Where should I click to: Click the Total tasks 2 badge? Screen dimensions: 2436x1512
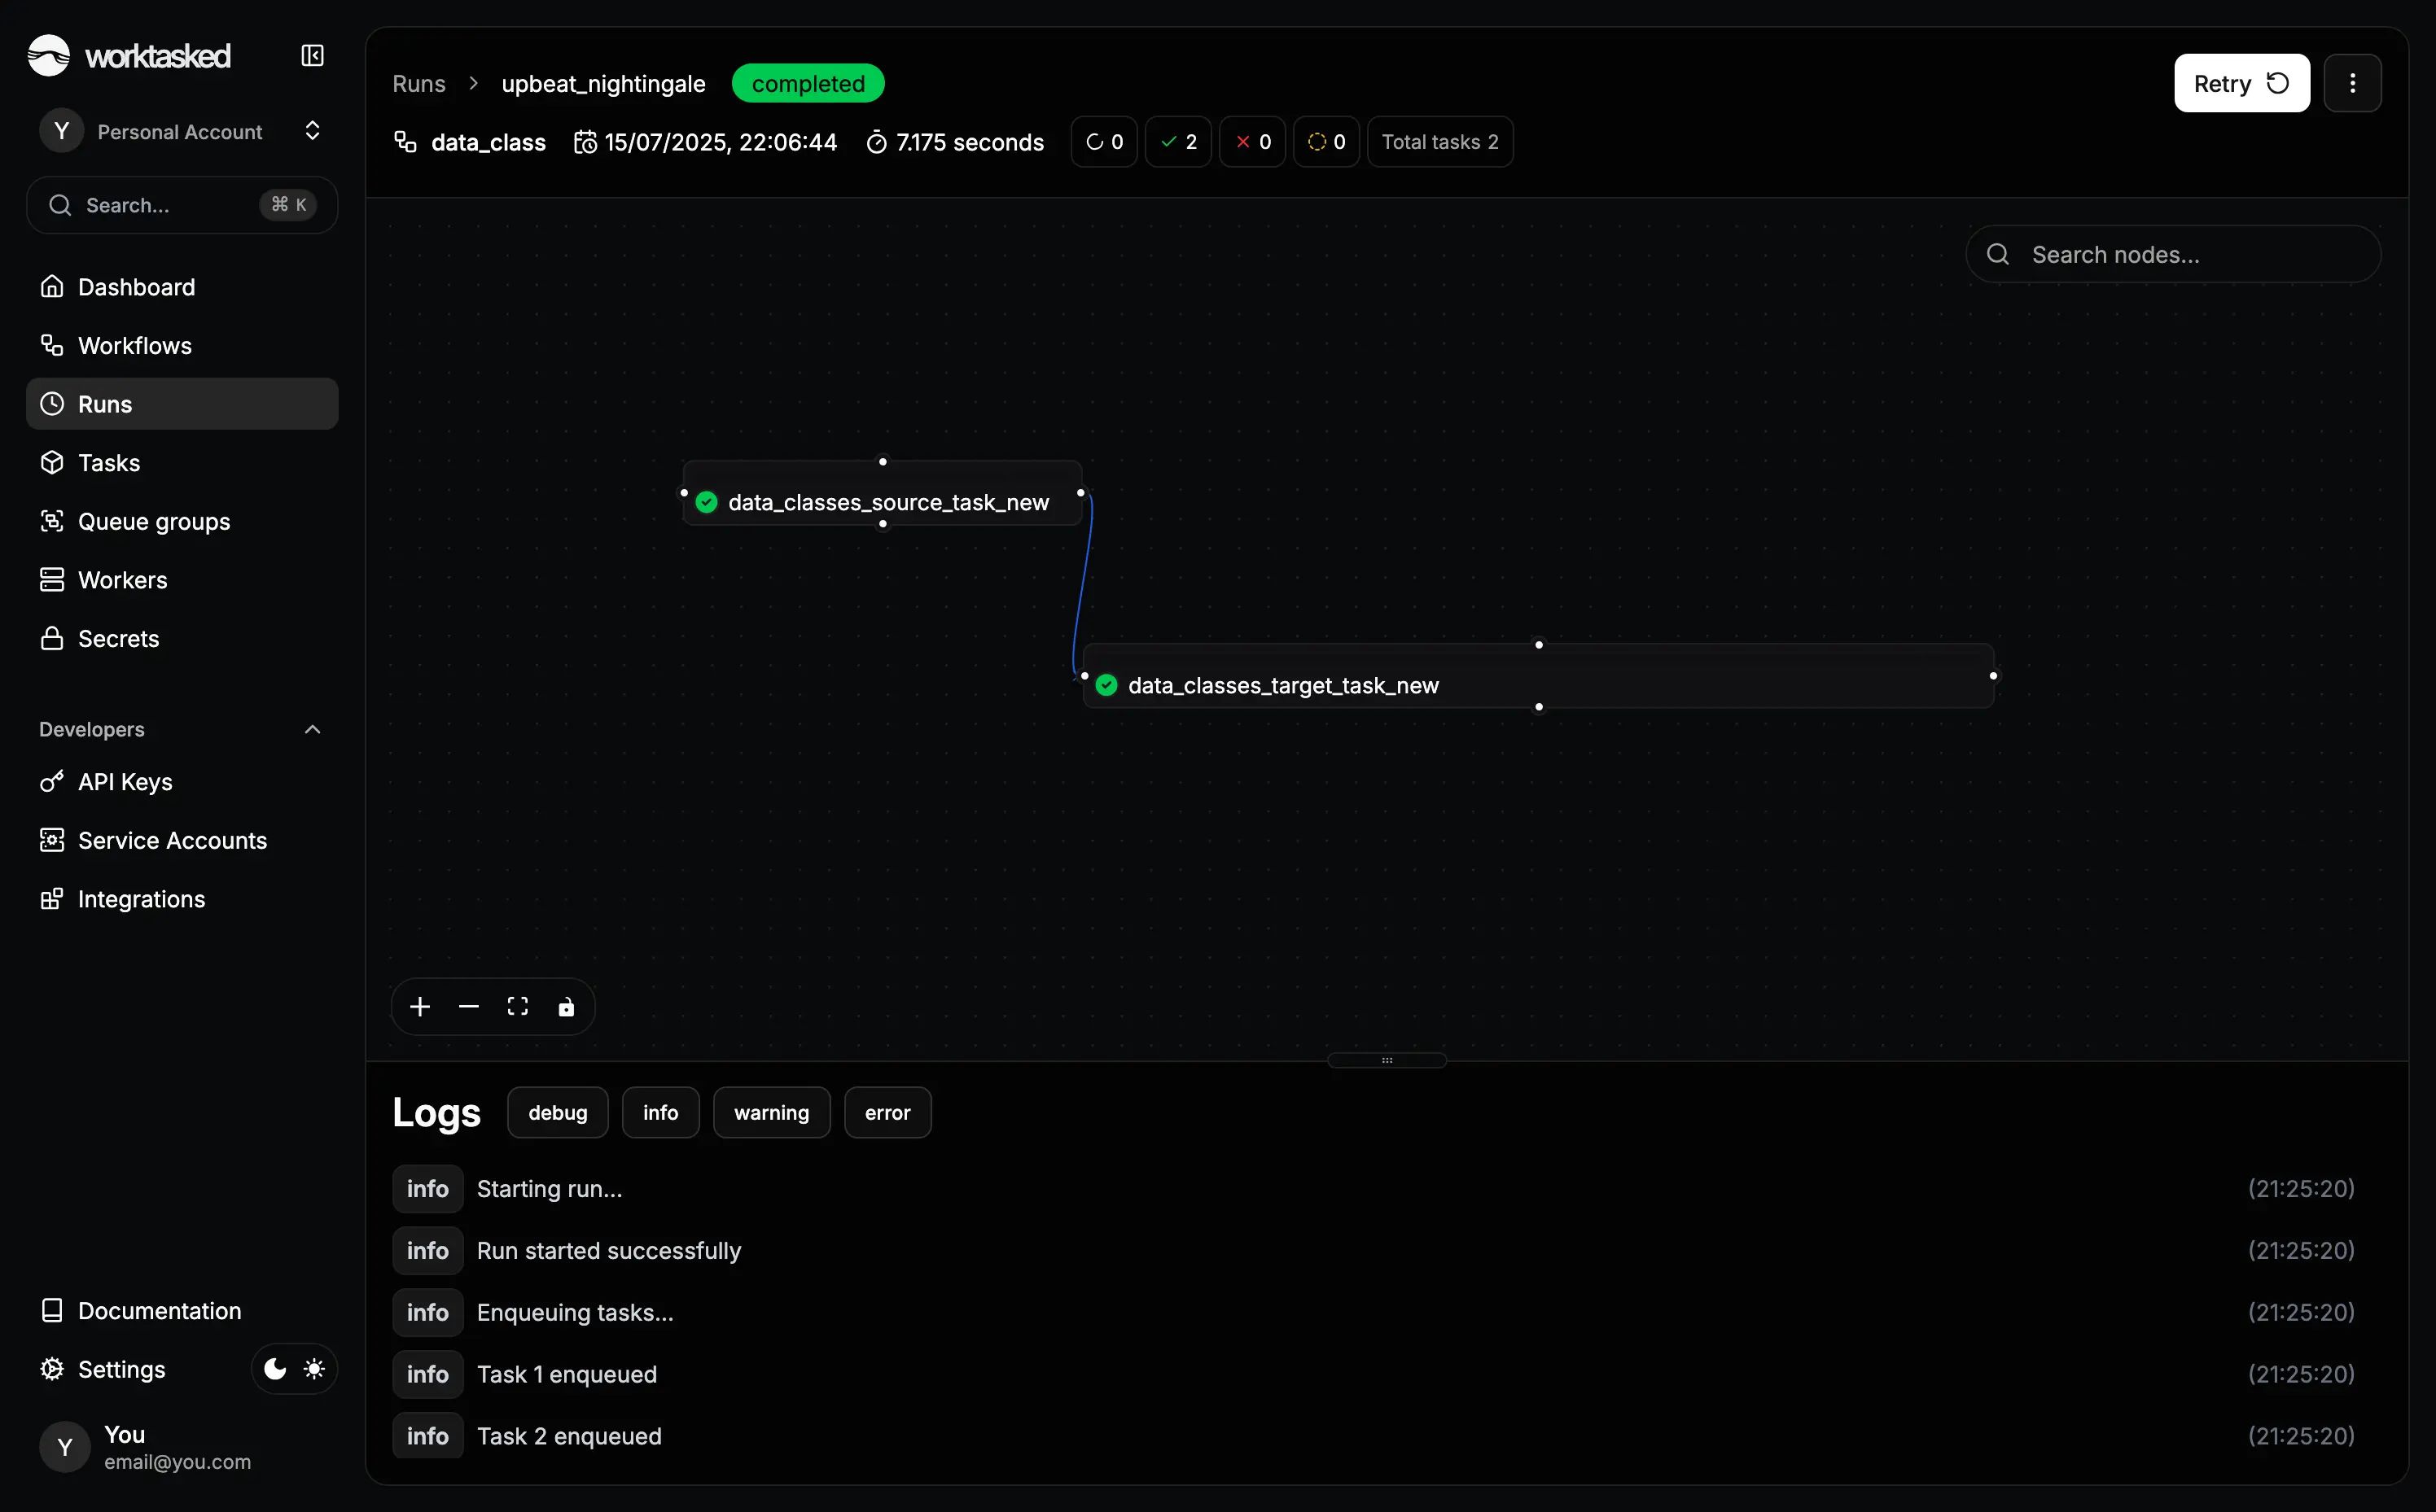point(1439,142)
